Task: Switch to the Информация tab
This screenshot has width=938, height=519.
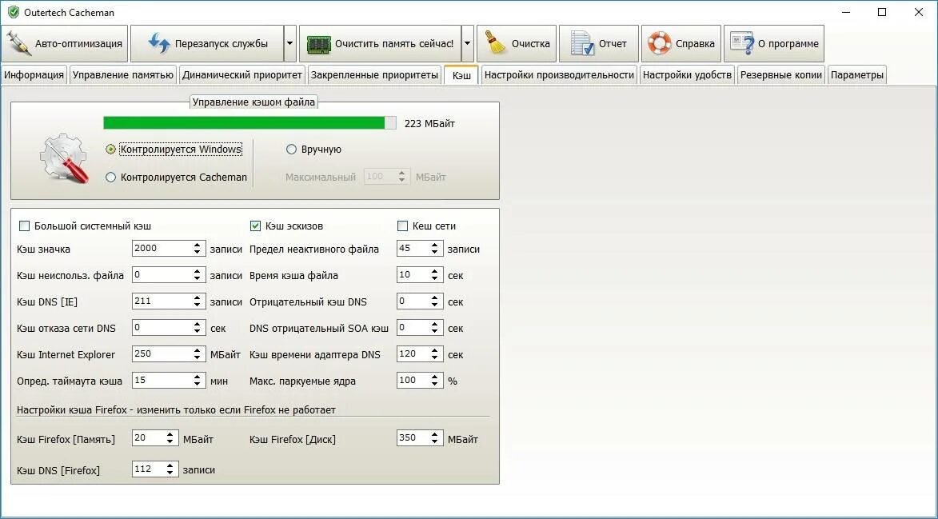Action: (x=34, y=74)
